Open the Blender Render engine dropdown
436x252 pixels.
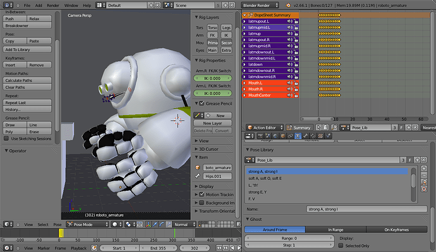click(x=260, y=5)
